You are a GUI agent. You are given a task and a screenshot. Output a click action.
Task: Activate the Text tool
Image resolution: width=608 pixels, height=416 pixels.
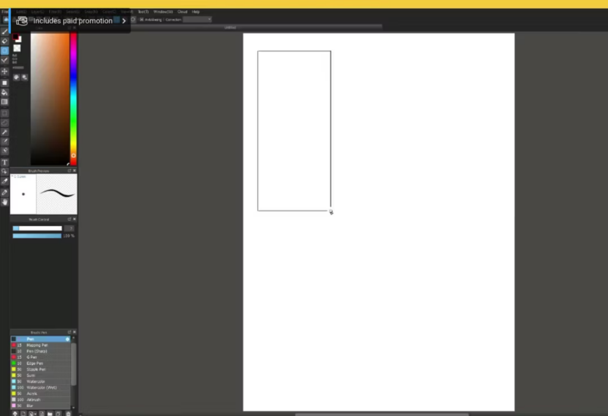(x=5, y=162)
